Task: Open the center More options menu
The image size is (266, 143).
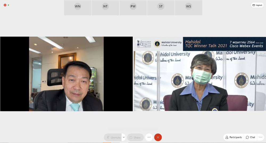Action: 149,137
